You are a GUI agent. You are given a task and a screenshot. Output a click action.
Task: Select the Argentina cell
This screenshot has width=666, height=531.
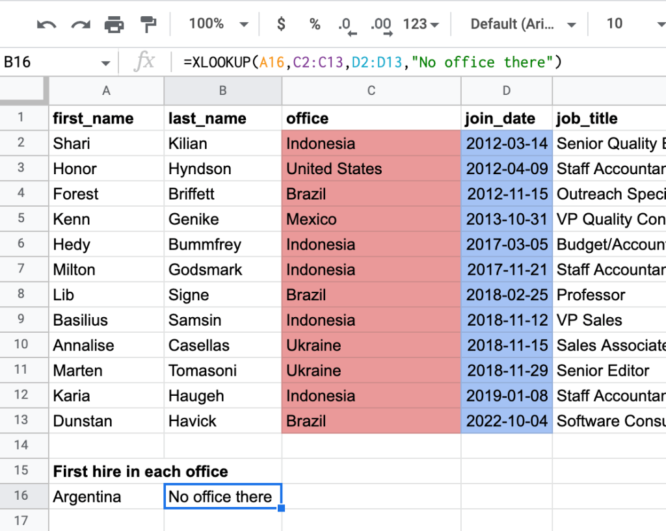click(x=106, y=497)
